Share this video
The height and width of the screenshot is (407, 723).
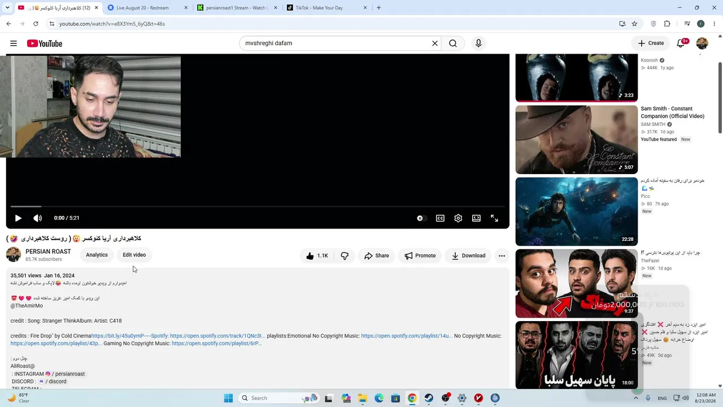click(377, 256)
